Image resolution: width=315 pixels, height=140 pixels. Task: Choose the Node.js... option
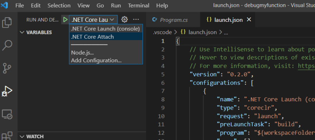(106, 53)
